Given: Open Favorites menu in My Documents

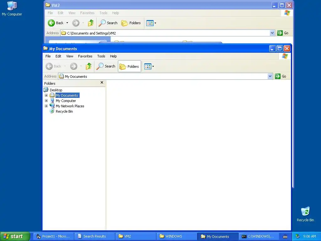Looking at the screenshot, I should point(85,56).
